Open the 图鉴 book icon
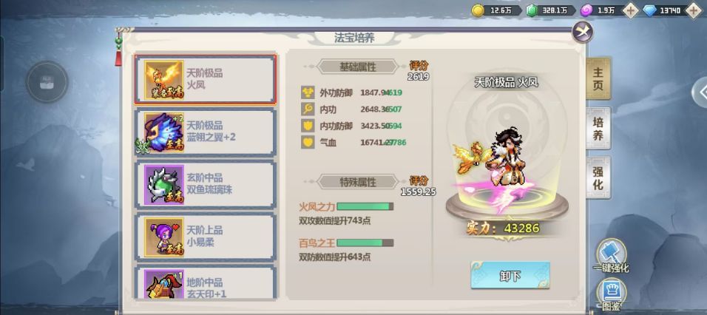The image size is (707, 315). (x=612, y=291)
